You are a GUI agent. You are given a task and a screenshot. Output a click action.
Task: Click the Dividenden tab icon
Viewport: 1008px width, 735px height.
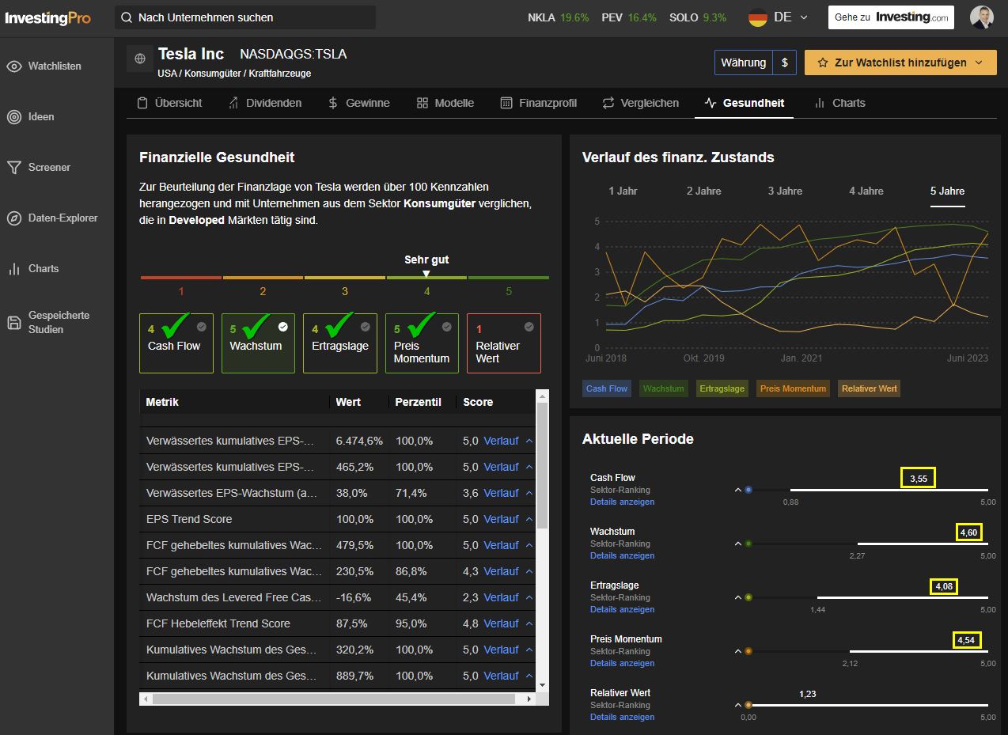tap(233, 103)
